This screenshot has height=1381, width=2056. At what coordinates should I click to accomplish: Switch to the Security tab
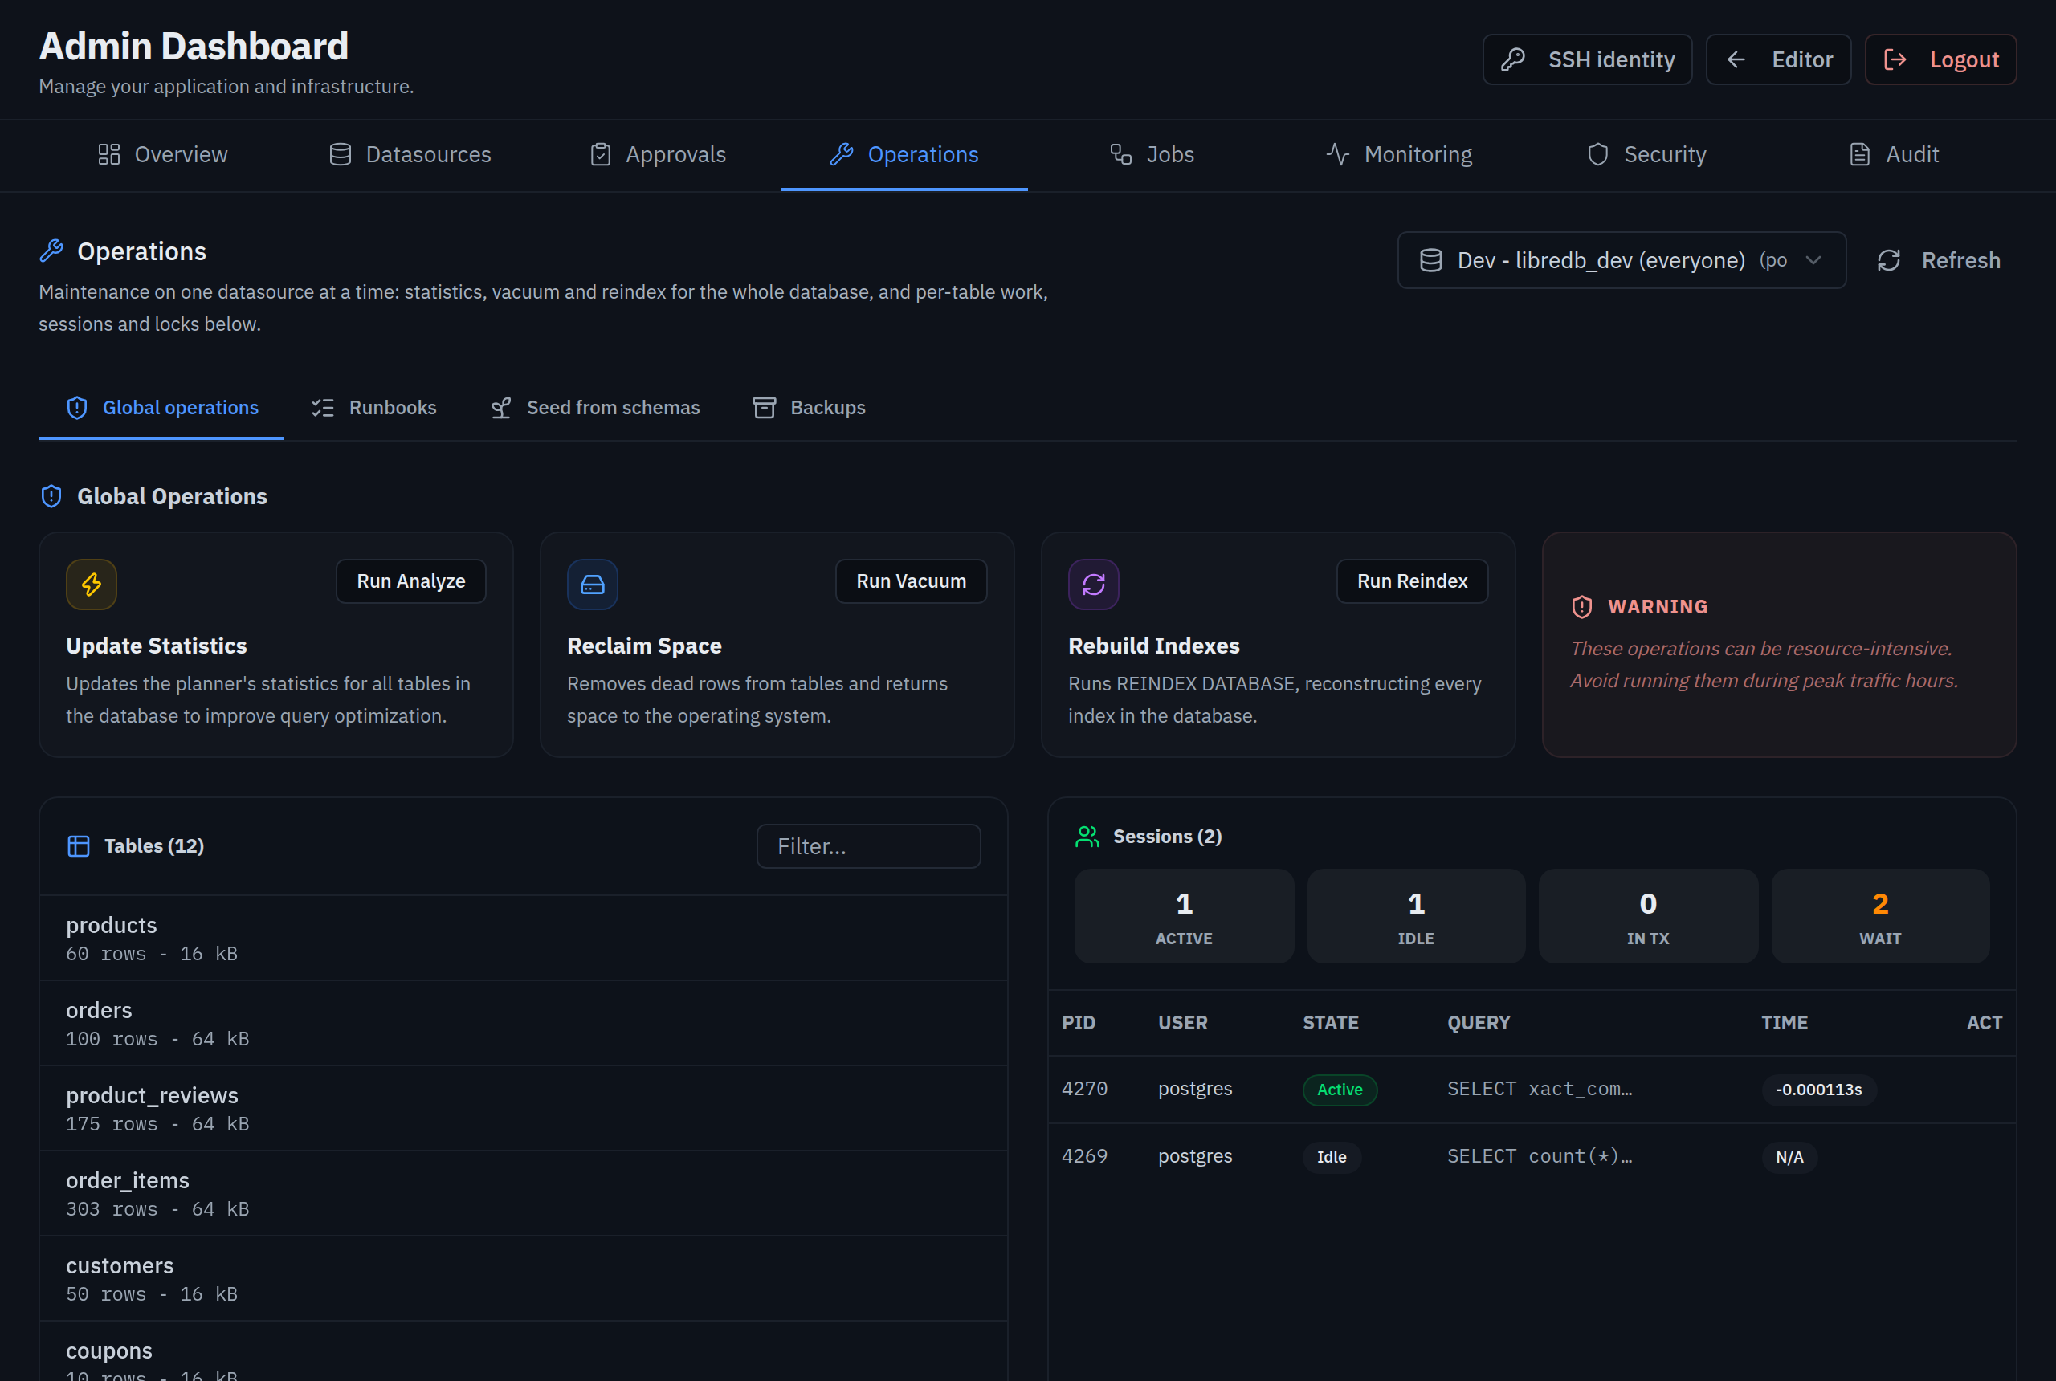pyautogui.click(x=1646, y=154)
